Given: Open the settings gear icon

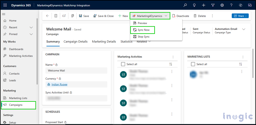Looking at the screenshot, I should tap(222, 5).
